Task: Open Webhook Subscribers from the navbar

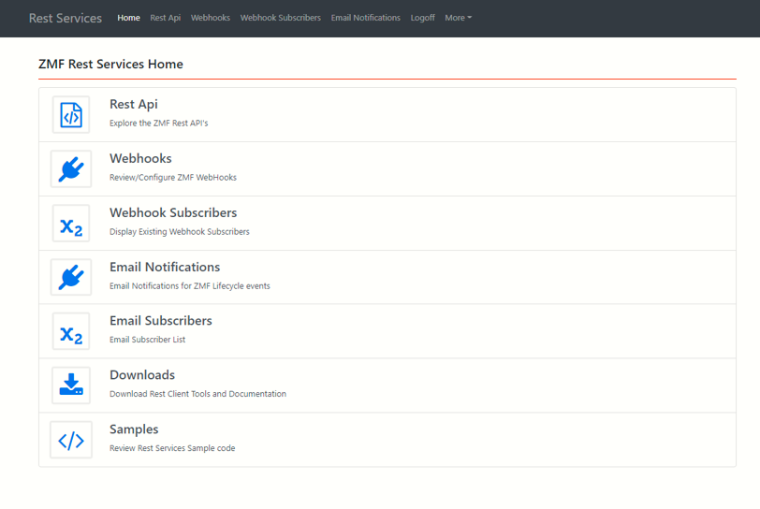Action: pyautogui.click(x=280, y=18)
